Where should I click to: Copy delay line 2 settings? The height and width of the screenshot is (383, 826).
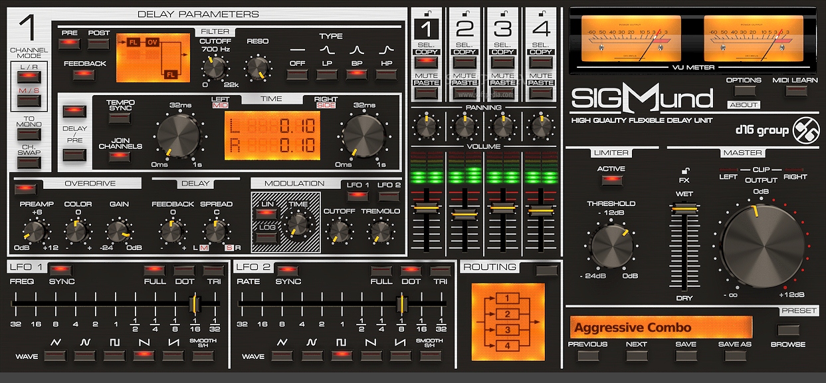click(x=465, y=62)
